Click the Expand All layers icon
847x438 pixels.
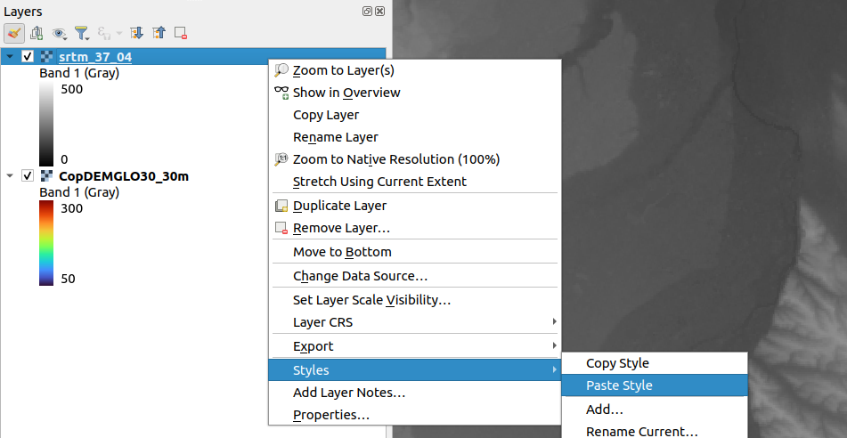pos(136,33)
